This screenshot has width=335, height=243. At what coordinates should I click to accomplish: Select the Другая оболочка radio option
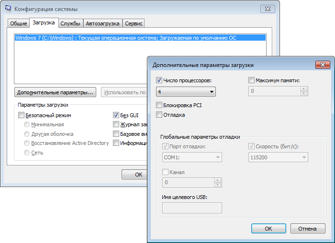27,134
